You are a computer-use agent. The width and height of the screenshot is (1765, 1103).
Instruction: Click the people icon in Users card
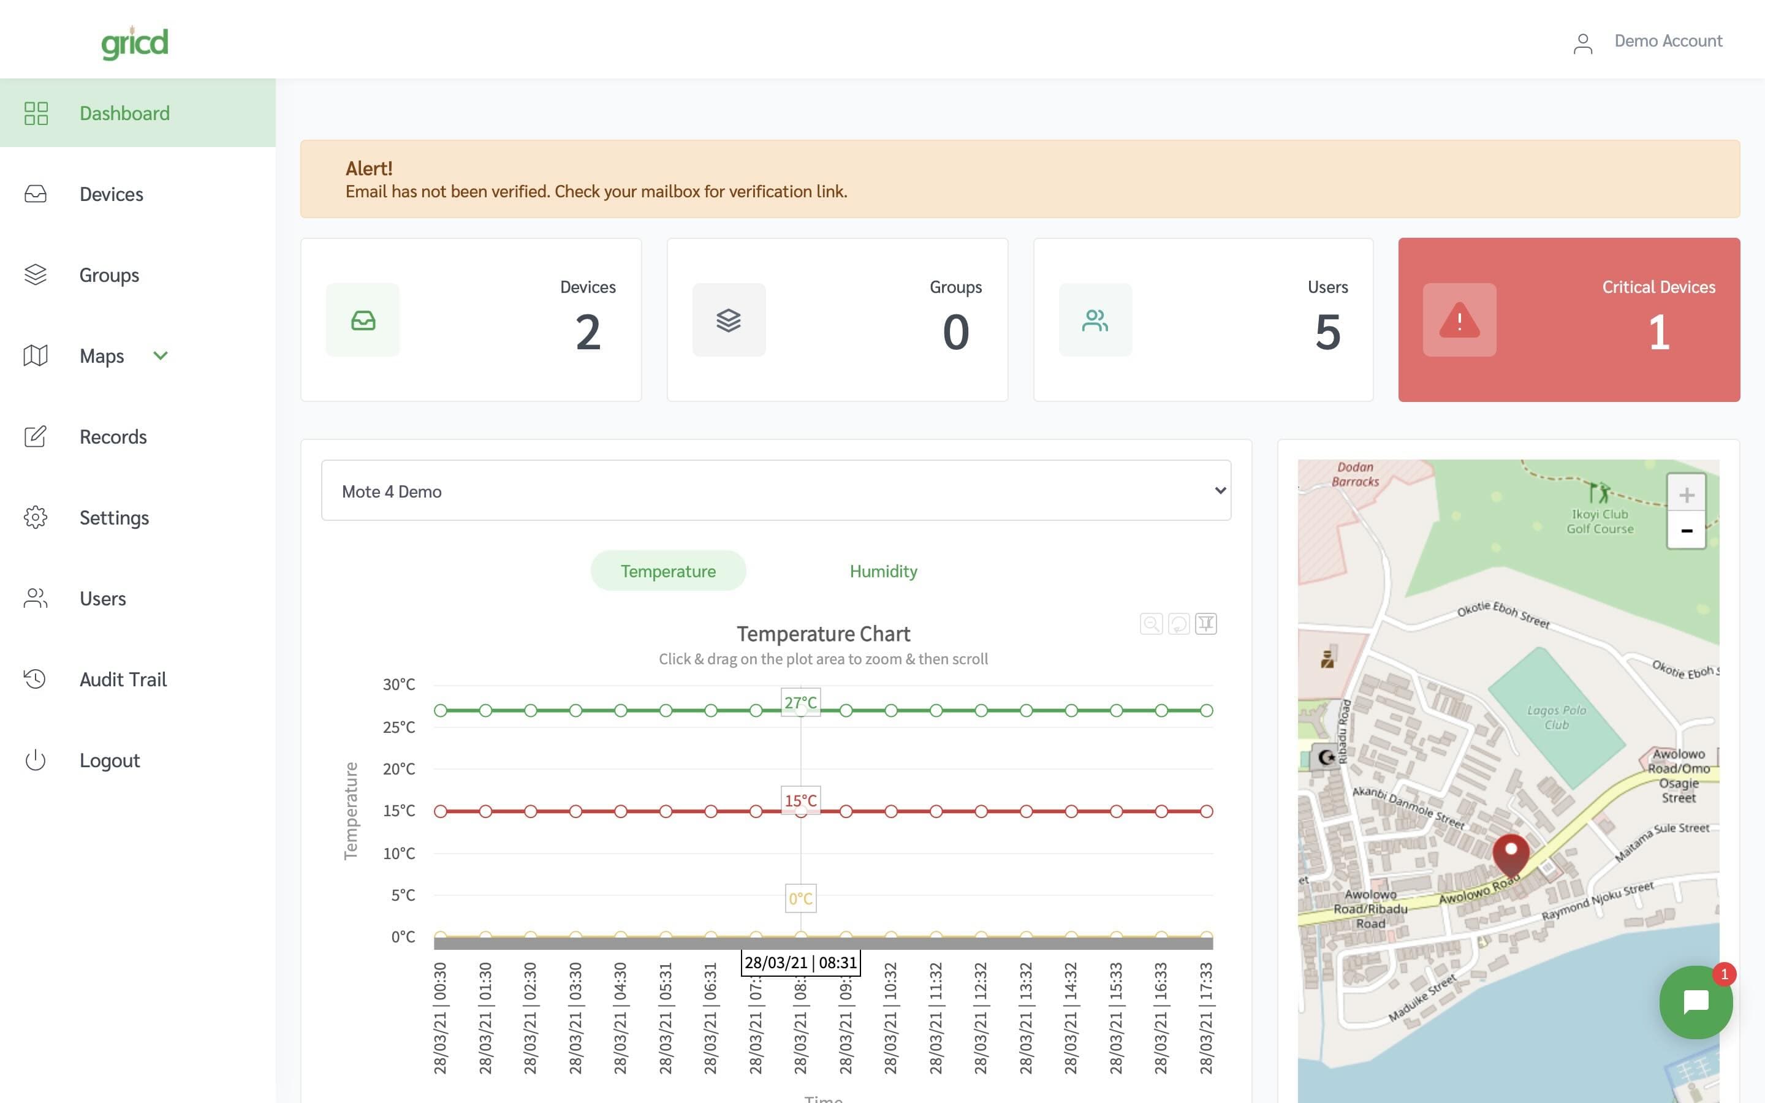click(x=1096, y=319)
